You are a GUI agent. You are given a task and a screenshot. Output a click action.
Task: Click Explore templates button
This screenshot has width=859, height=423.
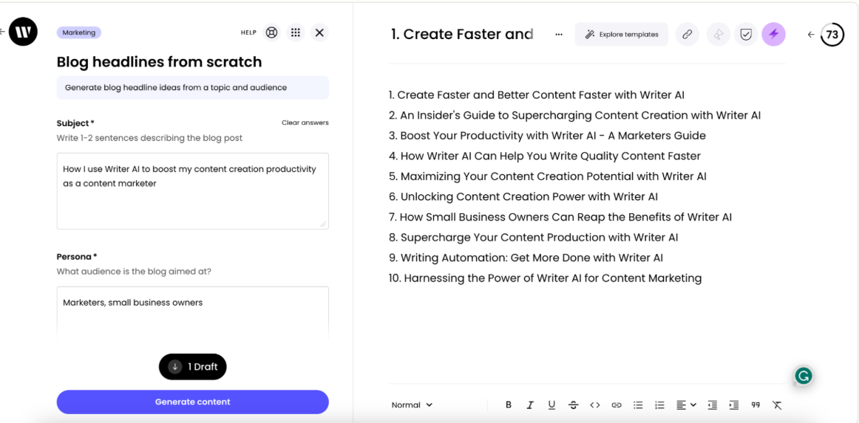coord(621,34)
